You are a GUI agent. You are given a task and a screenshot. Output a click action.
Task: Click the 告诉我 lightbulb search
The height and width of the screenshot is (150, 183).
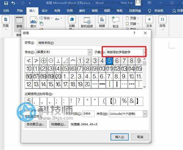coord(156,11)
